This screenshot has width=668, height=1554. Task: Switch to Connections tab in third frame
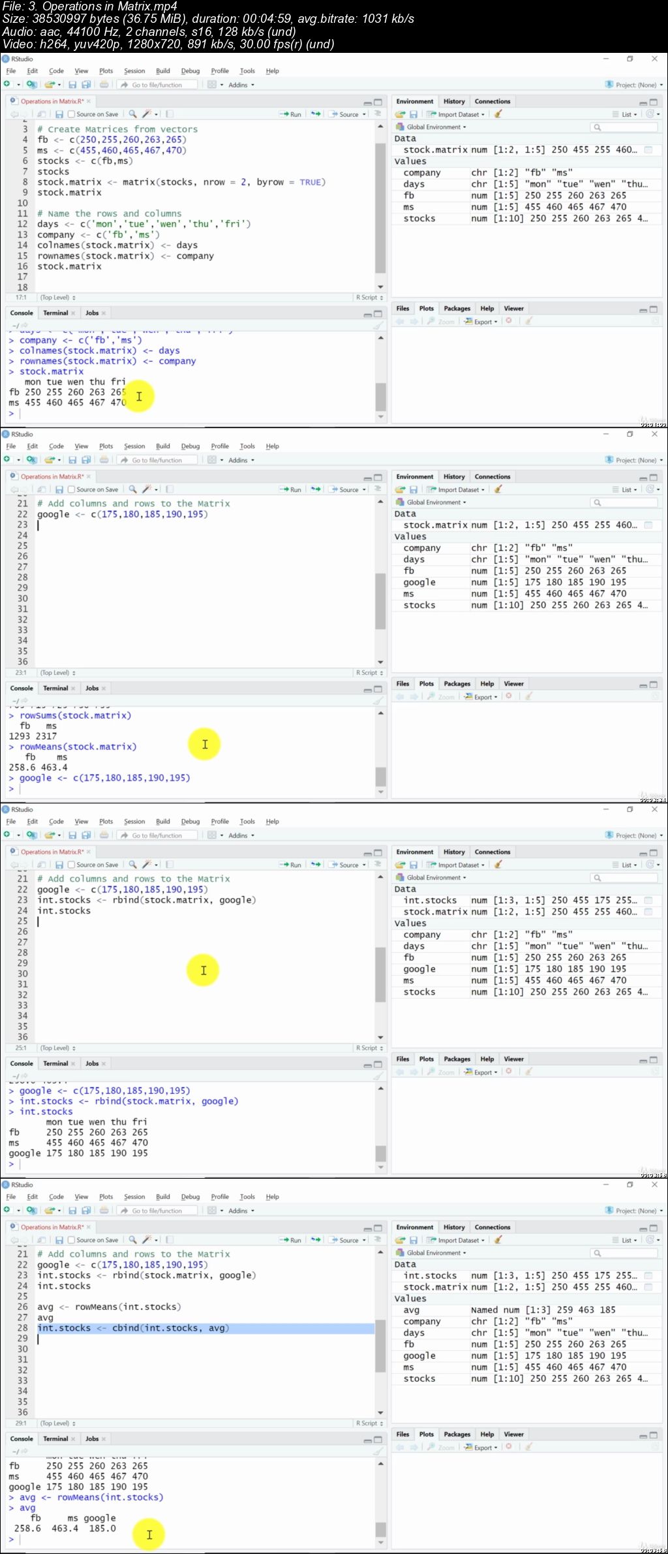click(x=493, y=852)
